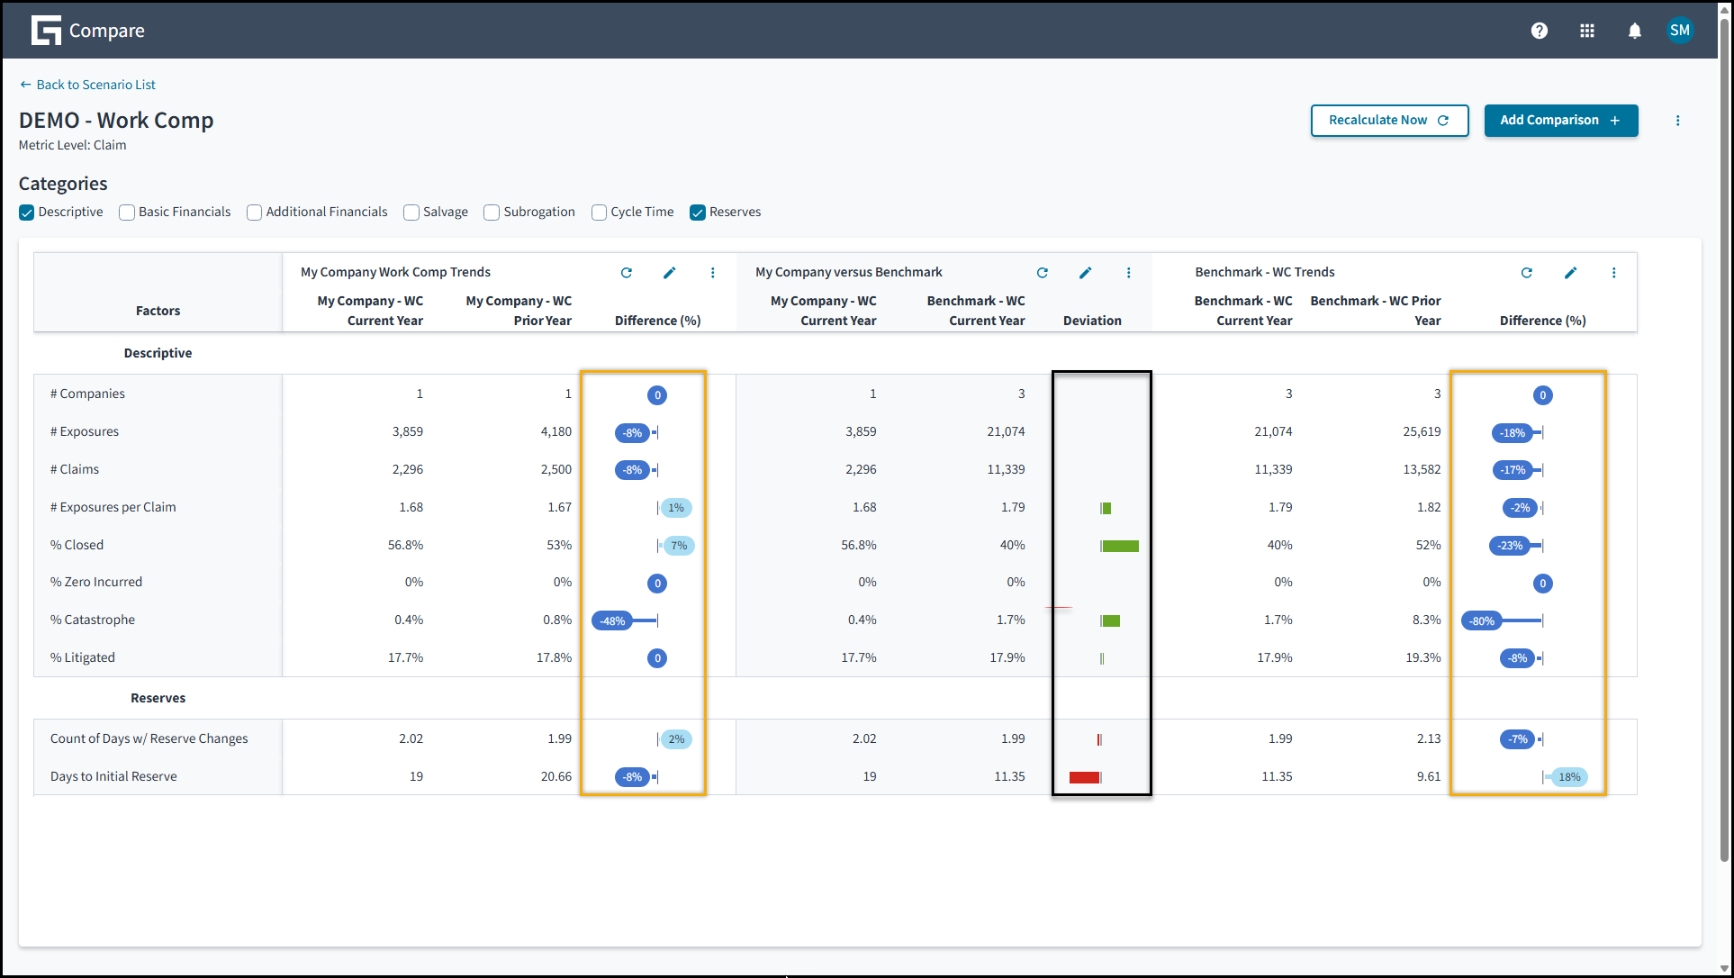Screen dimensions: 1734x978
Task: Open the SM user account menu
Action: pyautogui.click(x=1679, y=31)
